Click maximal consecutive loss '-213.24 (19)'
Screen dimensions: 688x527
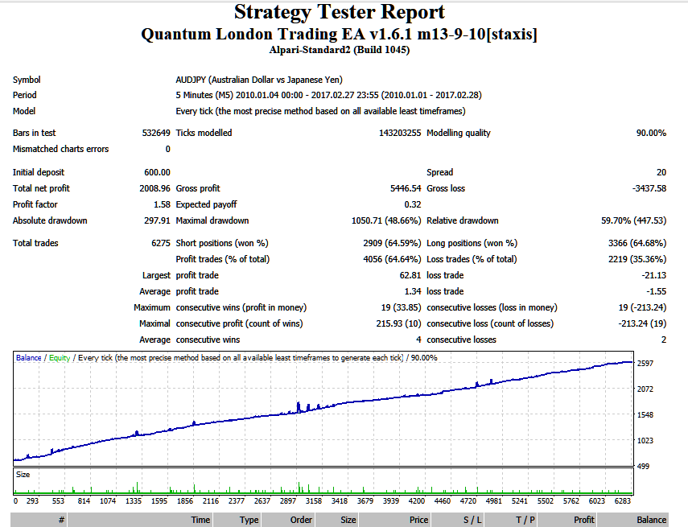click(642, 323)
